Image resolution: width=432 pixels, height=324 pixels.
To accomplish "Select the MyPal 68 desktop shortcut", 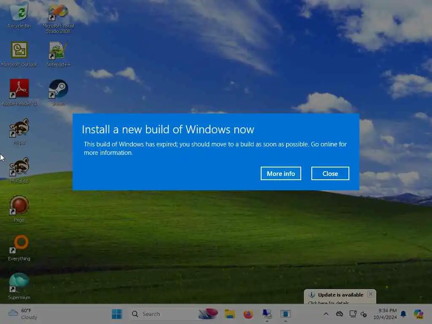I will coord(19,170).
